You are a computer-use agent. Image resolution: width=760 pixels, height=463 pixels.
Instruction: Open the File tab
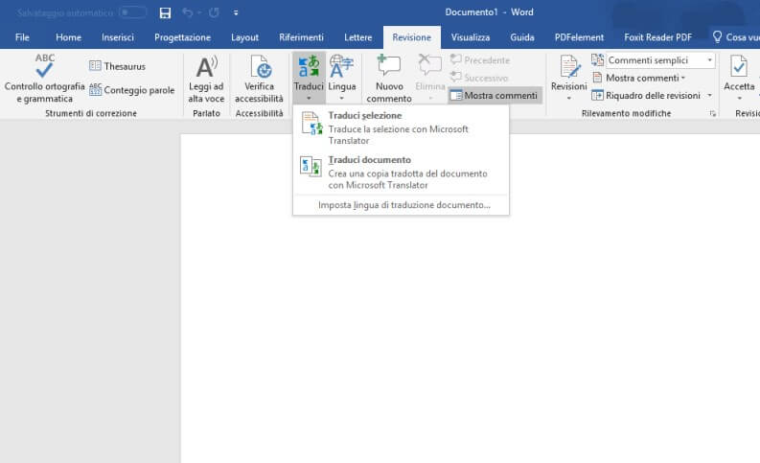click(22, 37)
